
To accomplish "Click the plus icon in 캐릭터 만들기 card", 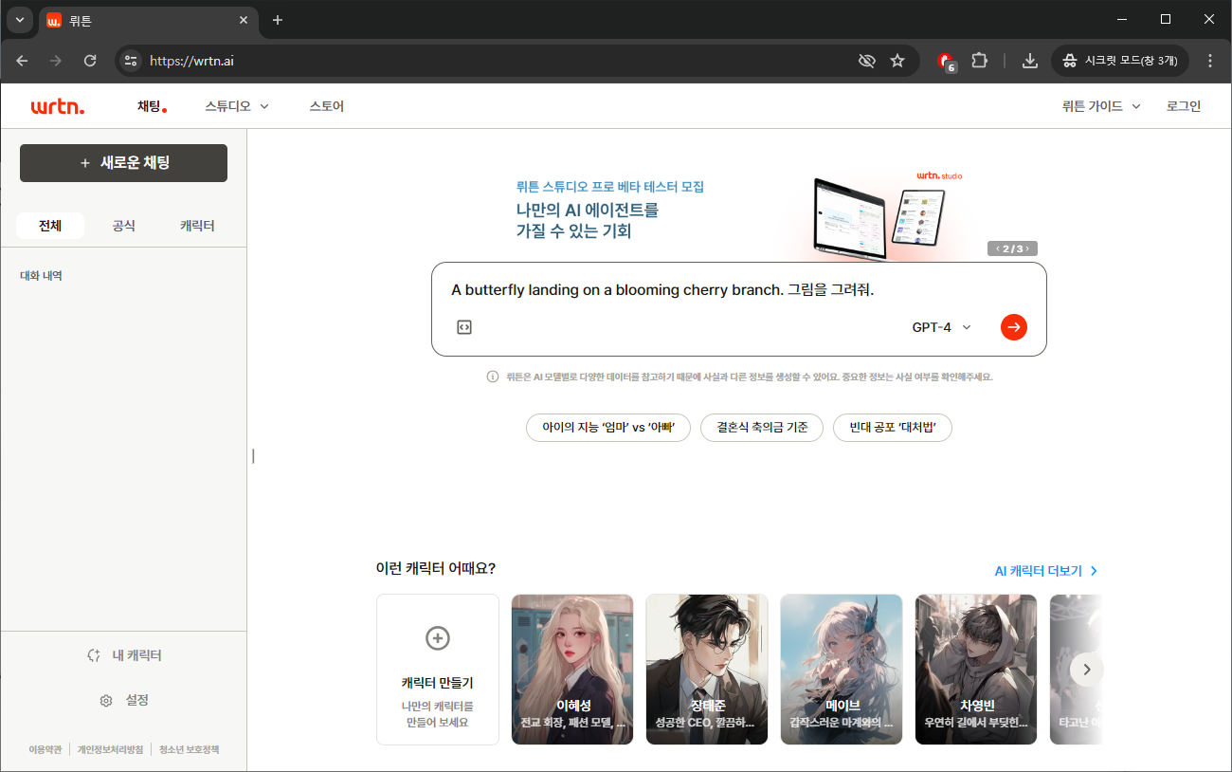I will (x=438, y=638).
